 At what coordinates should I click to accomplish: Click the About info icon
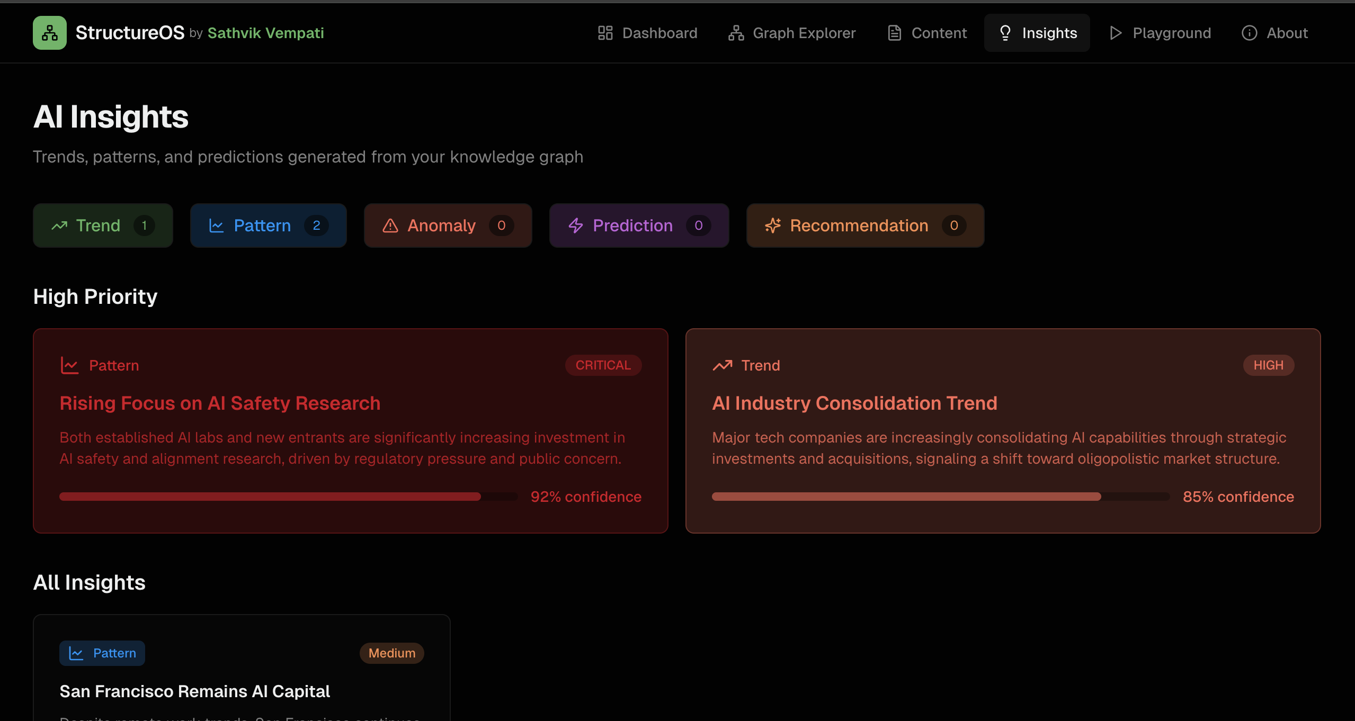(x=1249, y=33)
